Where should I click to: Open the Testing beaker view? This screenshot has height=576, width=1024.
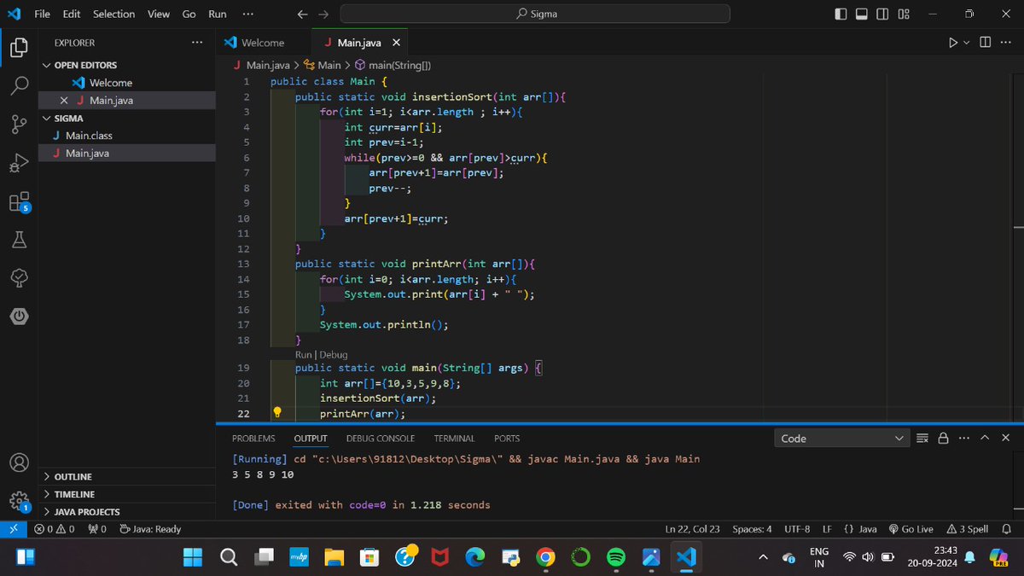point(19,241)
